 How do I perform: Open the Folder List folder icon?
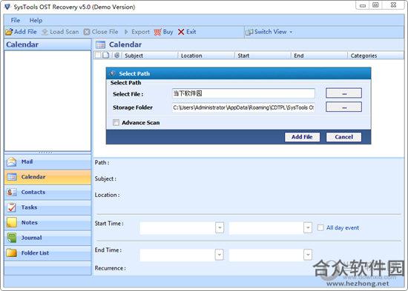pos(11,252)
